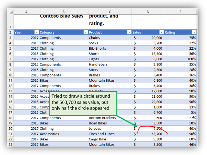Select column E by clicking its header
This screenshot has width=207, height=155.
click(180, 12)
